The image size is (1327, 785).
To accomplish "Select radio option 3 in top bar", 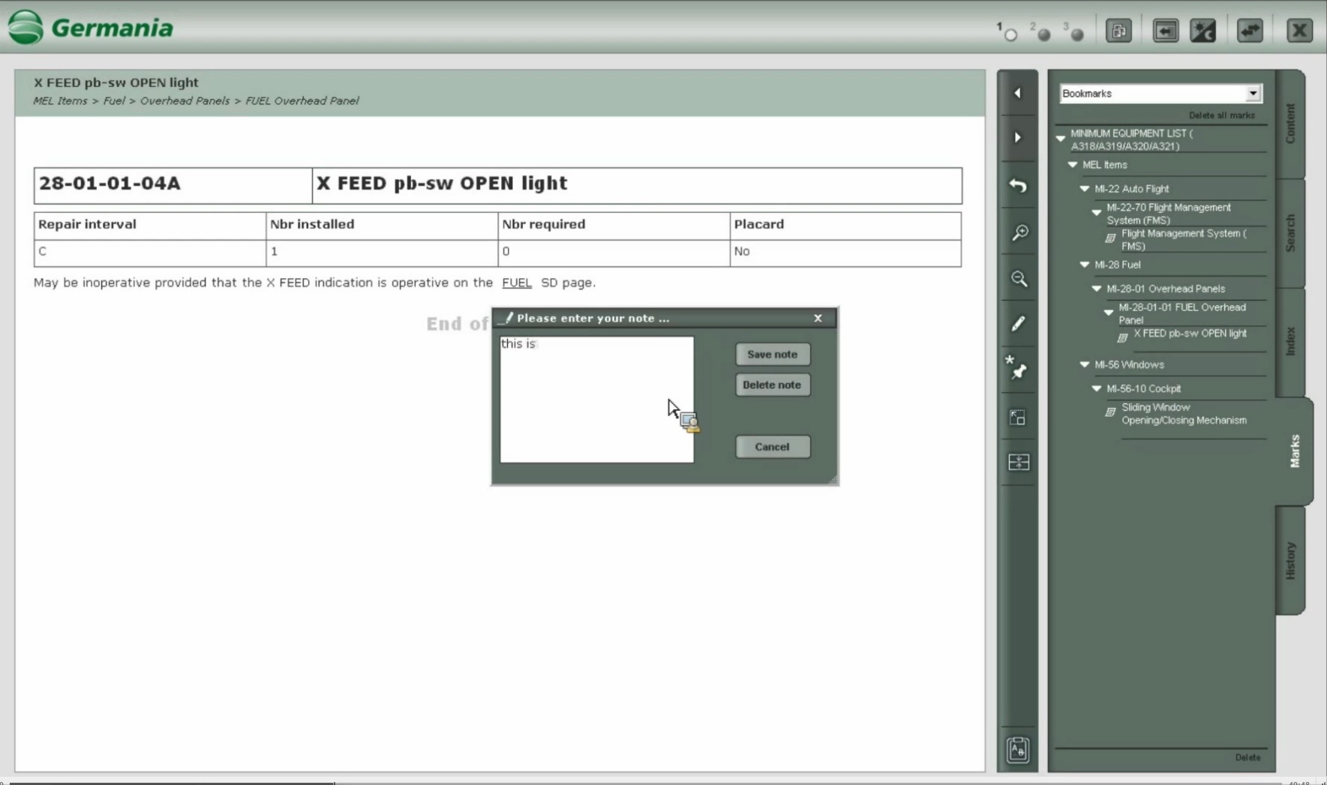I will click(1076, 34).
